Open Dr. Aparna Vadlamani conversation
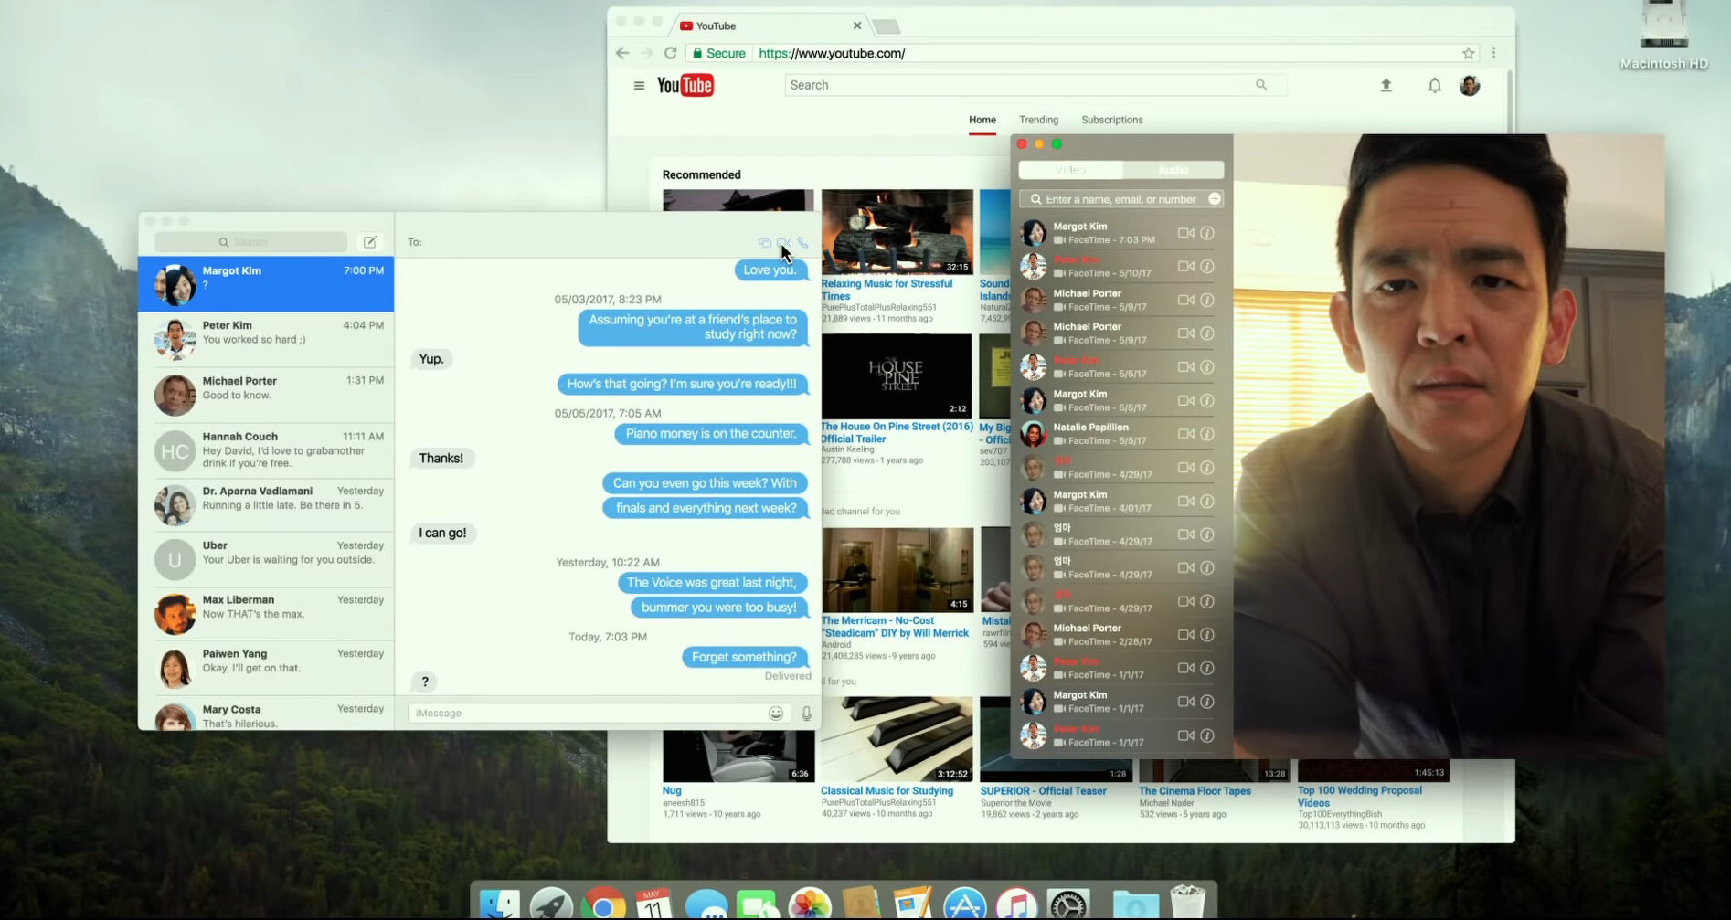The image size is (1731, 920). pos(266,505)
